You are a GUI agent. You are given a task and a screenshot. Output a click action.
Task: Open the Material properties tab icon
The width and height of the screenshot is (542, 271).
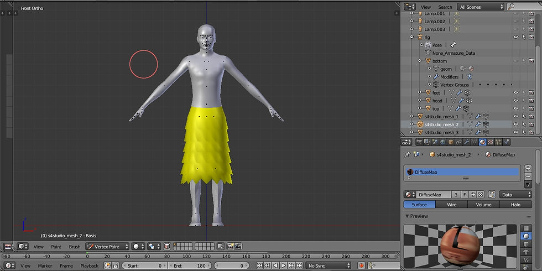point(482,142)
